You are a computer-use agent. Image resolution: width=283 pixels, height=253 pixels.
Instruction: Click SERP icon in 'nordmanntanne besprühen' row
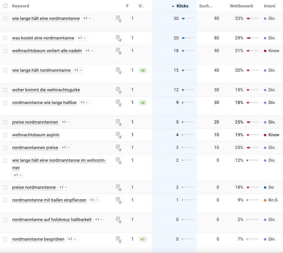click(118, 239)
